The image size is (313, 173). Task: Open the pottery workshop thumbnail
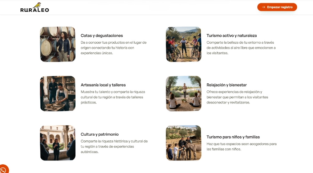[58, 93]
